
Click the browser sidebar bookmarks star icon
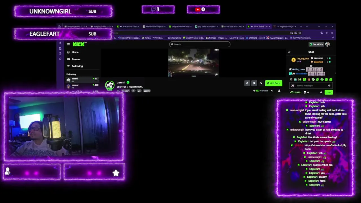(60, 58)
